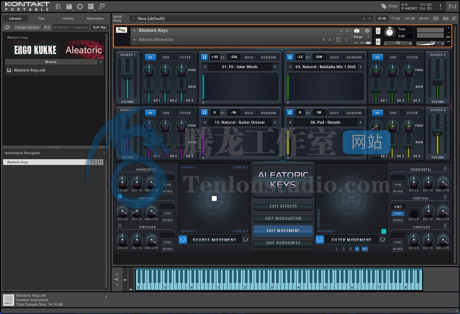The width and height of the screenshot is (460, 314).
Task: Click SOLO for the Pad - Decode source
Action: tap(334, 113)
